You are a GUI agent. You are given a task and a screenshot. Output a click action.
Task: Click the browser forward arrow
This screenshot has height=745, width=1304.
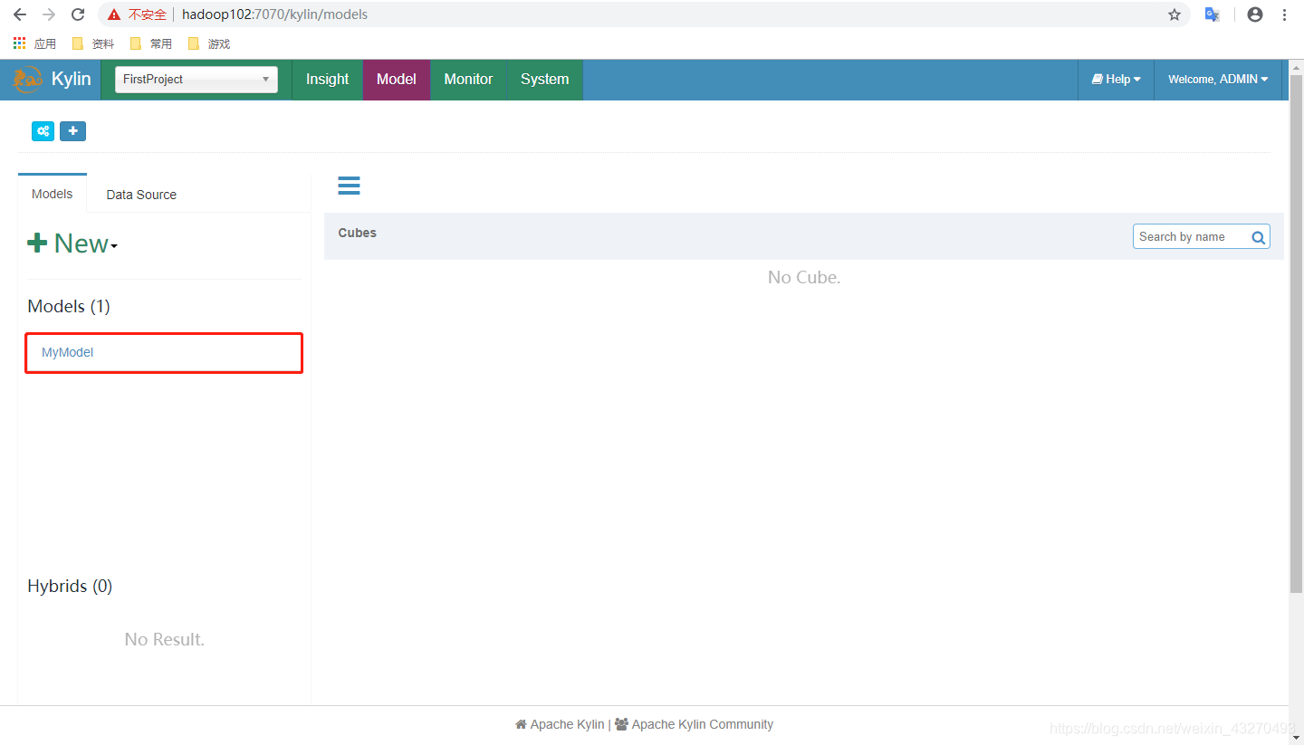click(x=49, y=14)
